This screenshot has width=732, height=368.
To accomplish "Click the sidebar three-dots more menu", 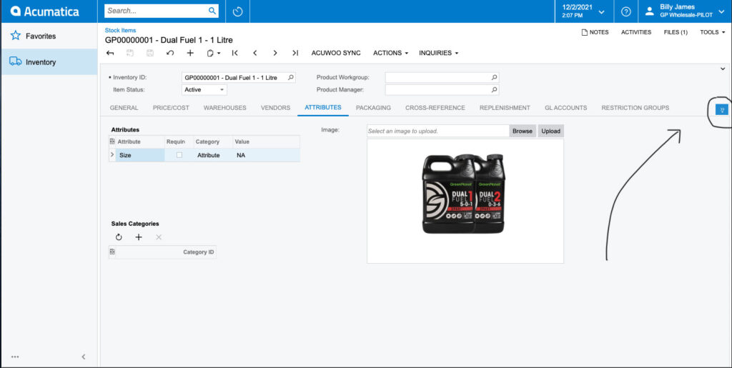I will click(16, 357).
